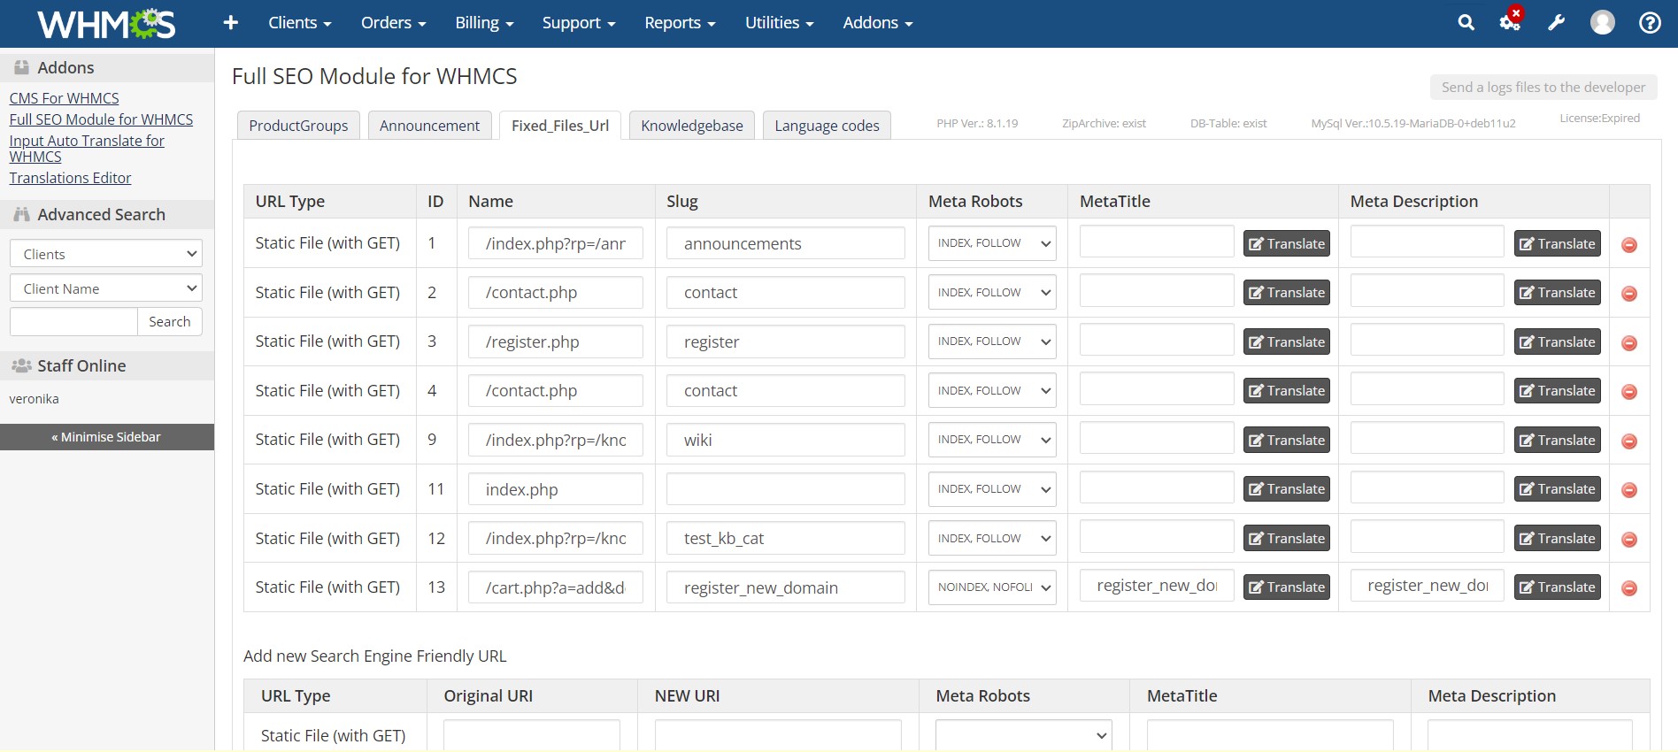Open the help question mark icon
Viewport: 1678px width, 752px height.
tap(1650, 23)
